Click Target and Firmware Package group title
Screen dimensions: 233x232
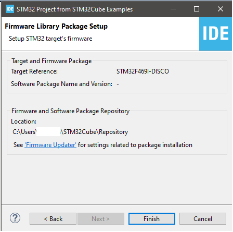point(51,61)
